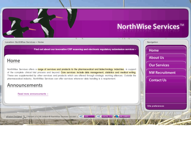Click 'Version 4.5' footer text

[x=33, y=116]
